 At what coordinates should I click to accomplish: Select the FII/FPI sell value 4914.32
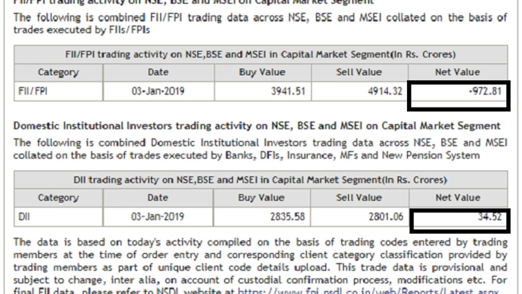click(x=384, y=91)
